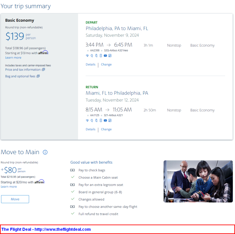Click the $139 per person price
Screen dimensions: 235x234
tap(21, 36)
